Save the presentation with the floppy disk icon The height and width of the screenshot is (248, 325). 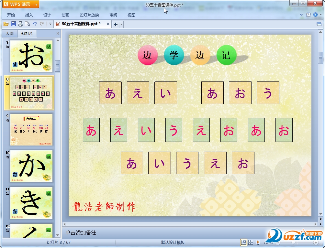tap(13, 24)
